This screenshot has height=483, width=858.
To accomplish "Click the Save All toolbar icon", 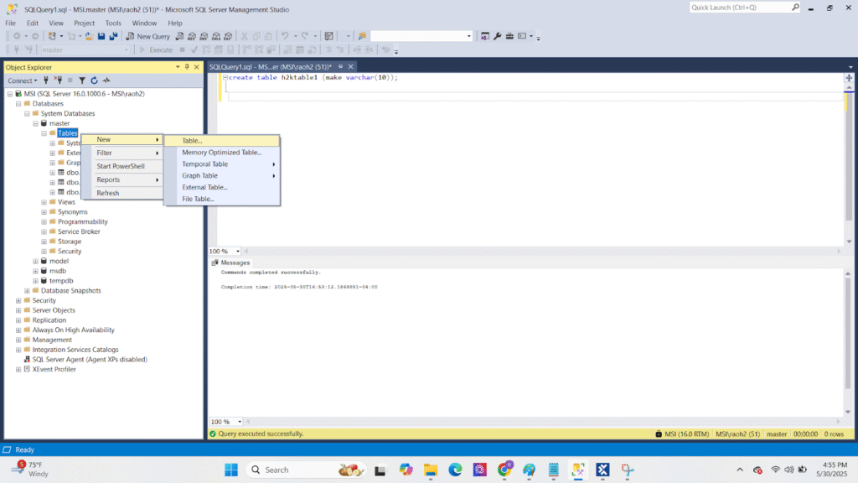I will pyautogui.click(x=112, y=36).
